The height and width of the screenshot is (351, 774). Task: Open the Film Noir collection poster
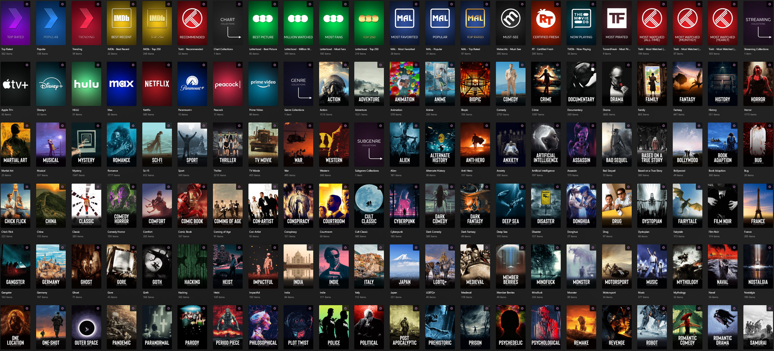point(723,205)
